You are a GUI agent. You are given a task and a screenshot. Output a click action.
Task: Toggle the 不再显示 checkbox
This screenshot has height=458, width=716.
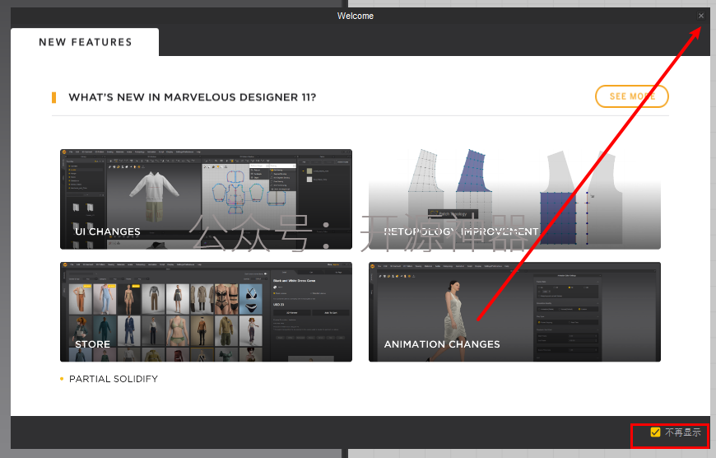coord(655,432)
